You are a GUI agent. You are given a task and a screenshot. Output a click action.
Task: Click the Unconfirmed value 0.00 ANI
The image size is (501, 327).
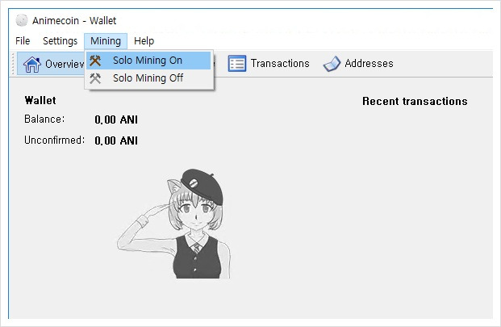tap(116, 140)
